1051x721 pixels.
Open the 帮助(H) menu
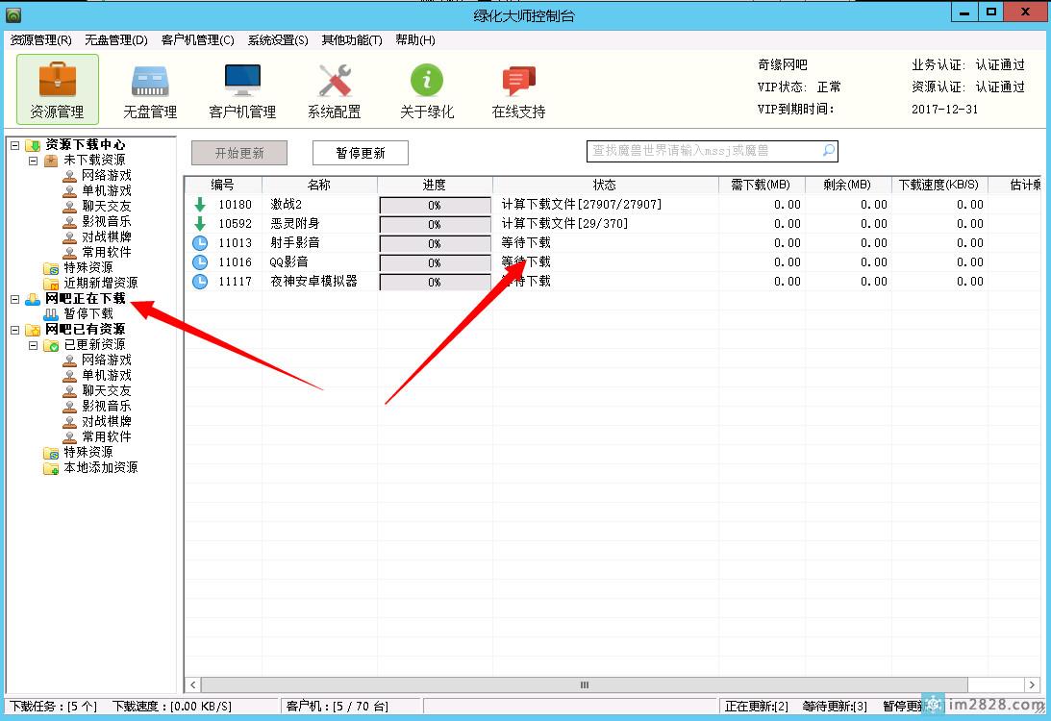pos(414,40)
